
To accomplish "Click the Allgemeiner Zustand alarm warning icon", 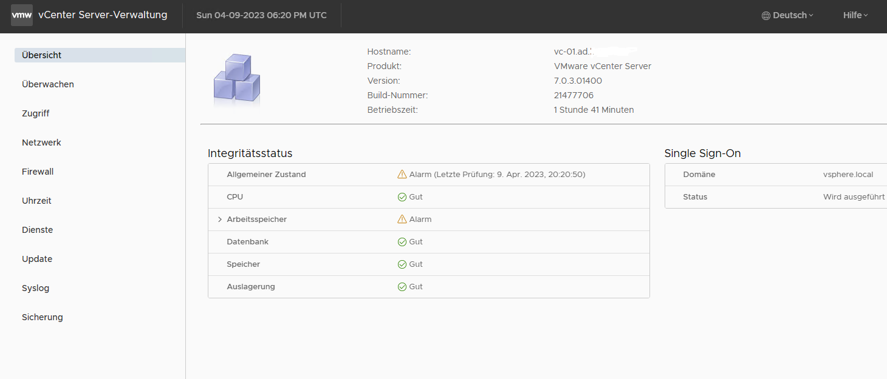I will pos(402,175).
